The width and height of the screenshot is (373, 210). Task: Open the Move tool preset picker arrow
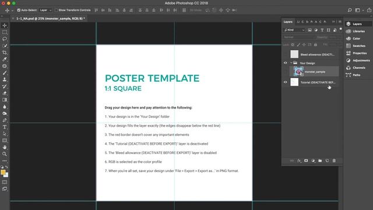coord(12,10)
